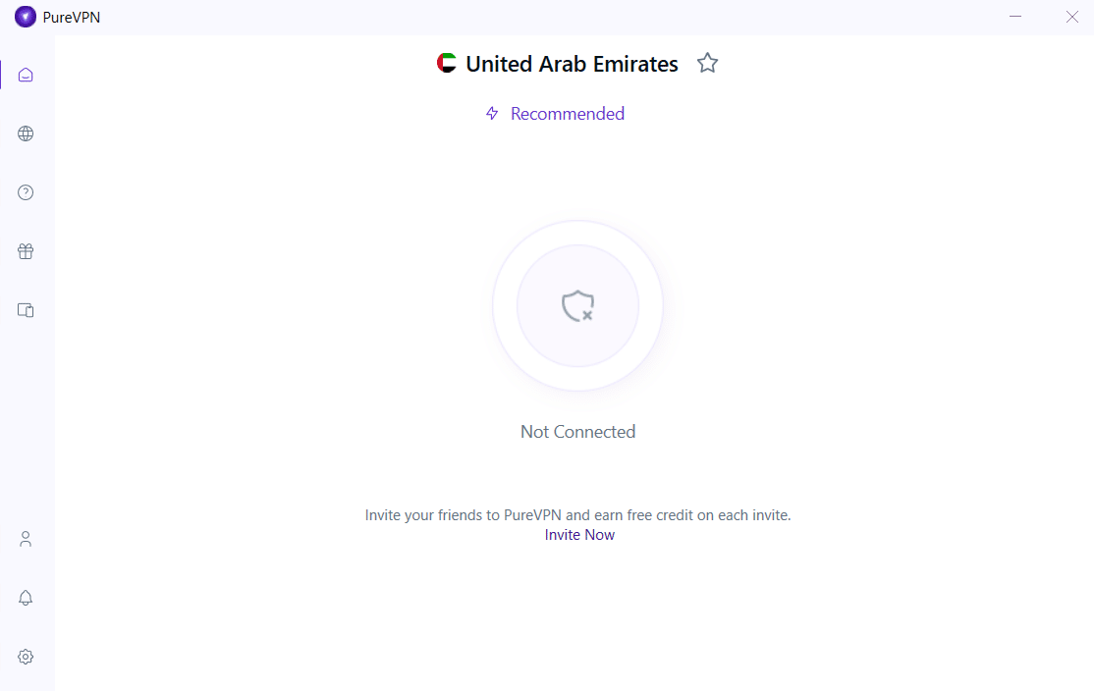The image size is (1094, 691).
Task: Click the Not Connected status text
Action: 577,432
